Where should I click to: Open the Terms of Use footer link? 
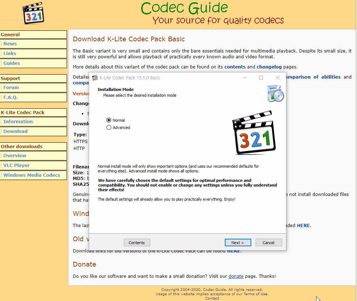tap(256, 294)
